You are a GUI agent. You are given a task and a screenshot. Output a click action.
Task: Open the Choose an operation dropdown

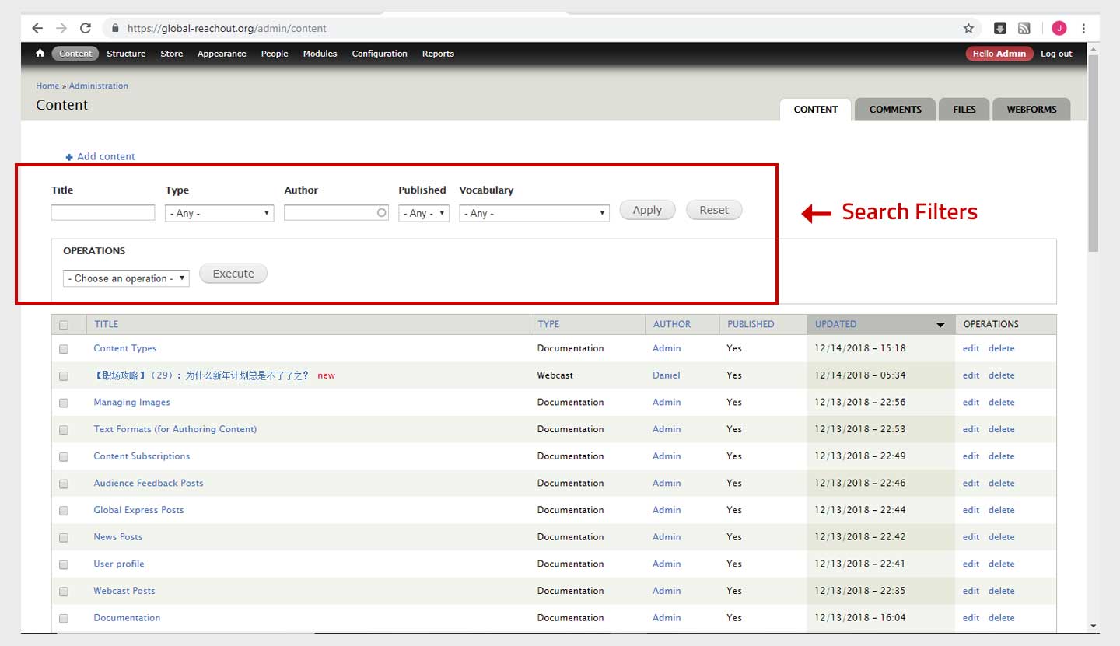tap(126, 278)
